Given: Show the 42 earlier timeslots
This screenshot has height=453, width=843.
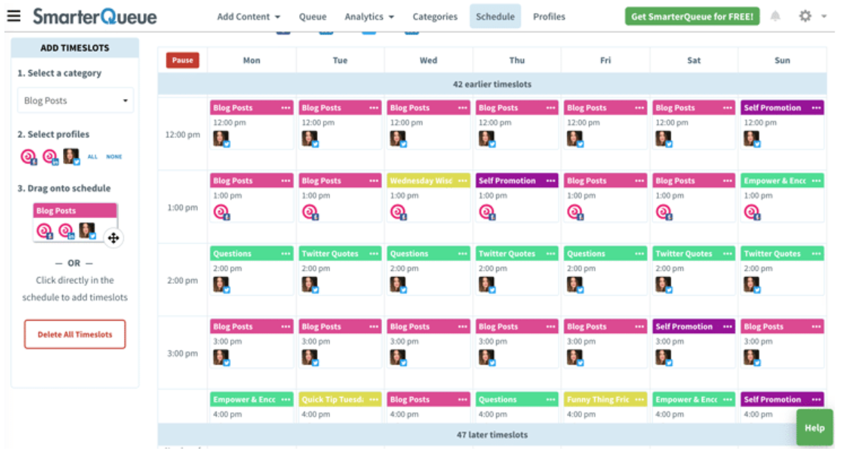Looking at the screenshot, I should [491, 85].
